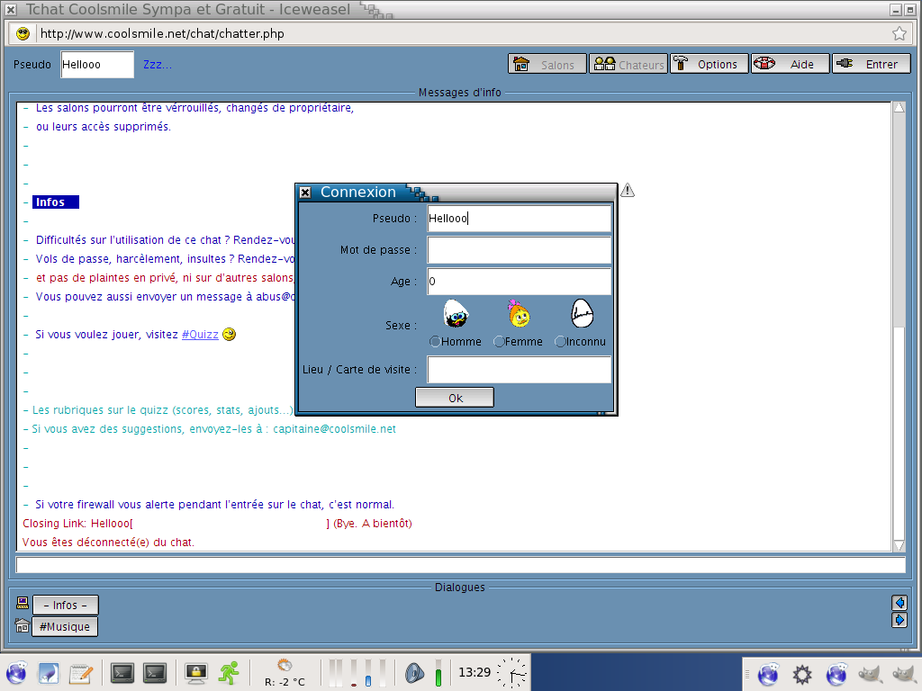Viewport: 922px width, 691px height.
Task: Open the Options button with hammer icon
Action: click(710, 64)
